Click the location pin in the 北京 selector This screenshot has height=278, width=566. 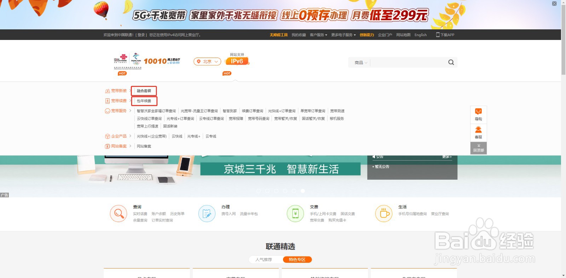click(199, 62)
